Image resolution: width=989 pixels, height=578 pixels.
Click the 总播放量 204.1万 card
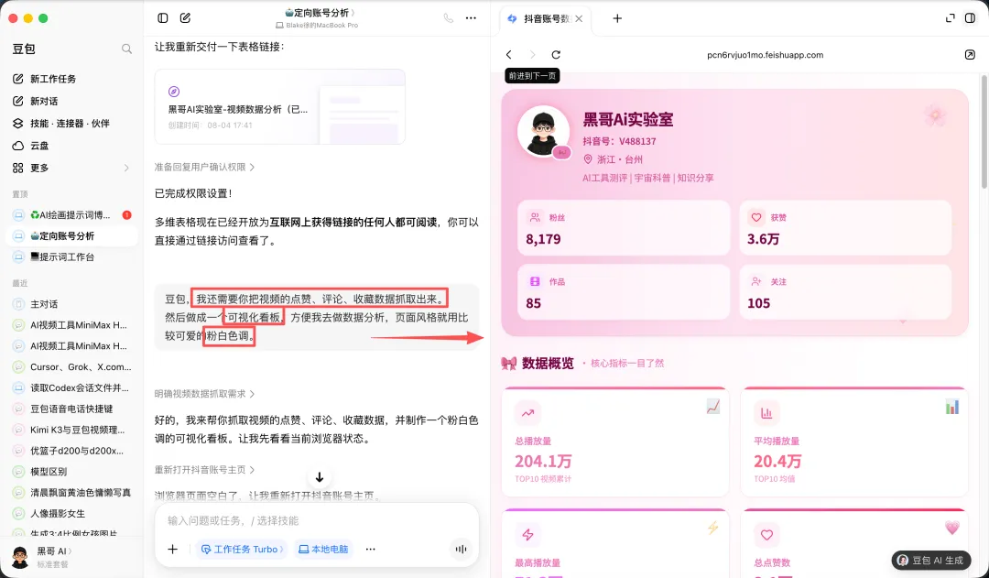(x=615, y=442)
